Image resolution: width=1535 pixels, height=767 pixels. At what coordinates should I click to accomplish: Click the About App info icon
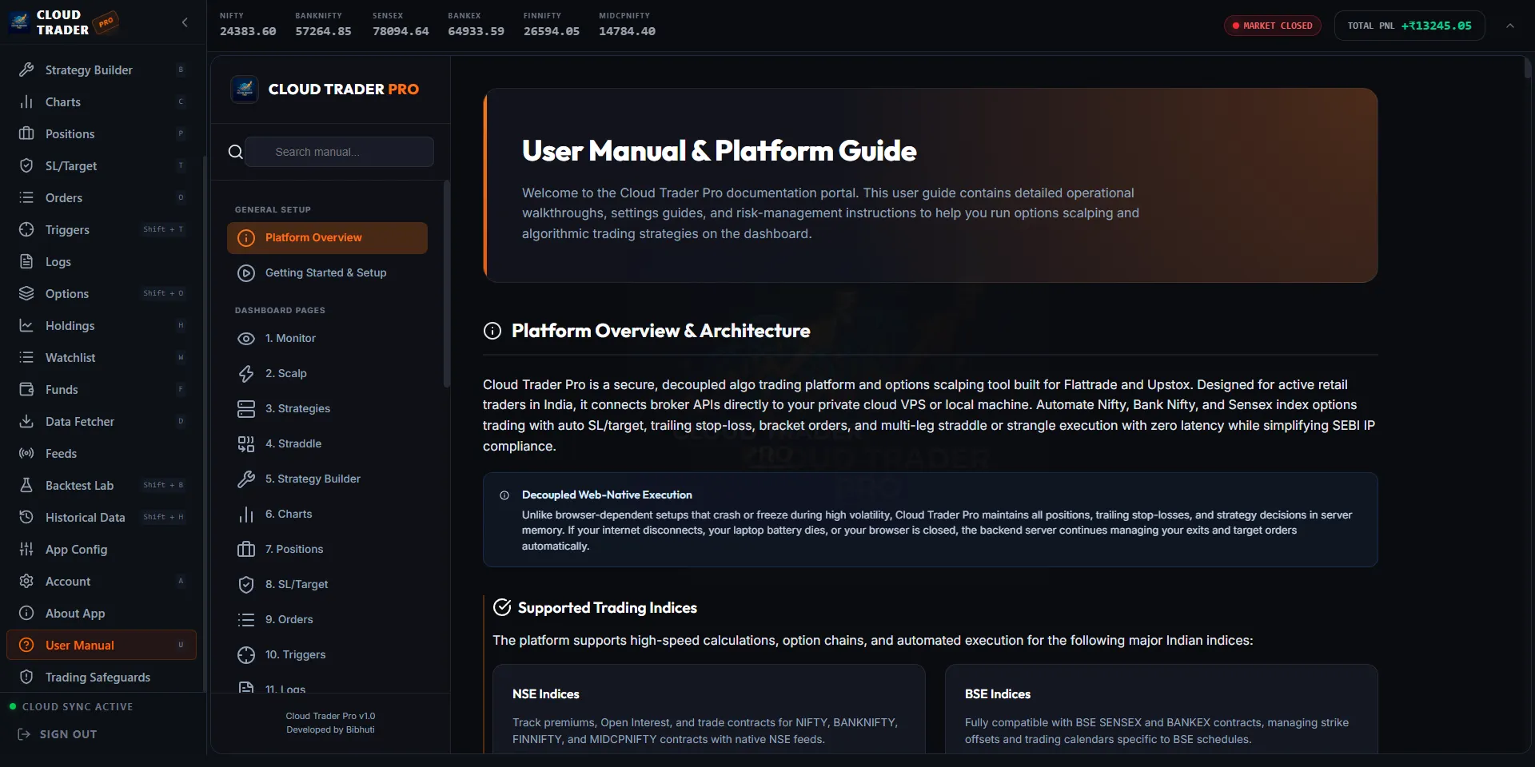point(26,613)
